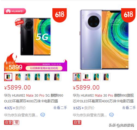Choose the purple variant thumbnail in second listing

(106, 77)
